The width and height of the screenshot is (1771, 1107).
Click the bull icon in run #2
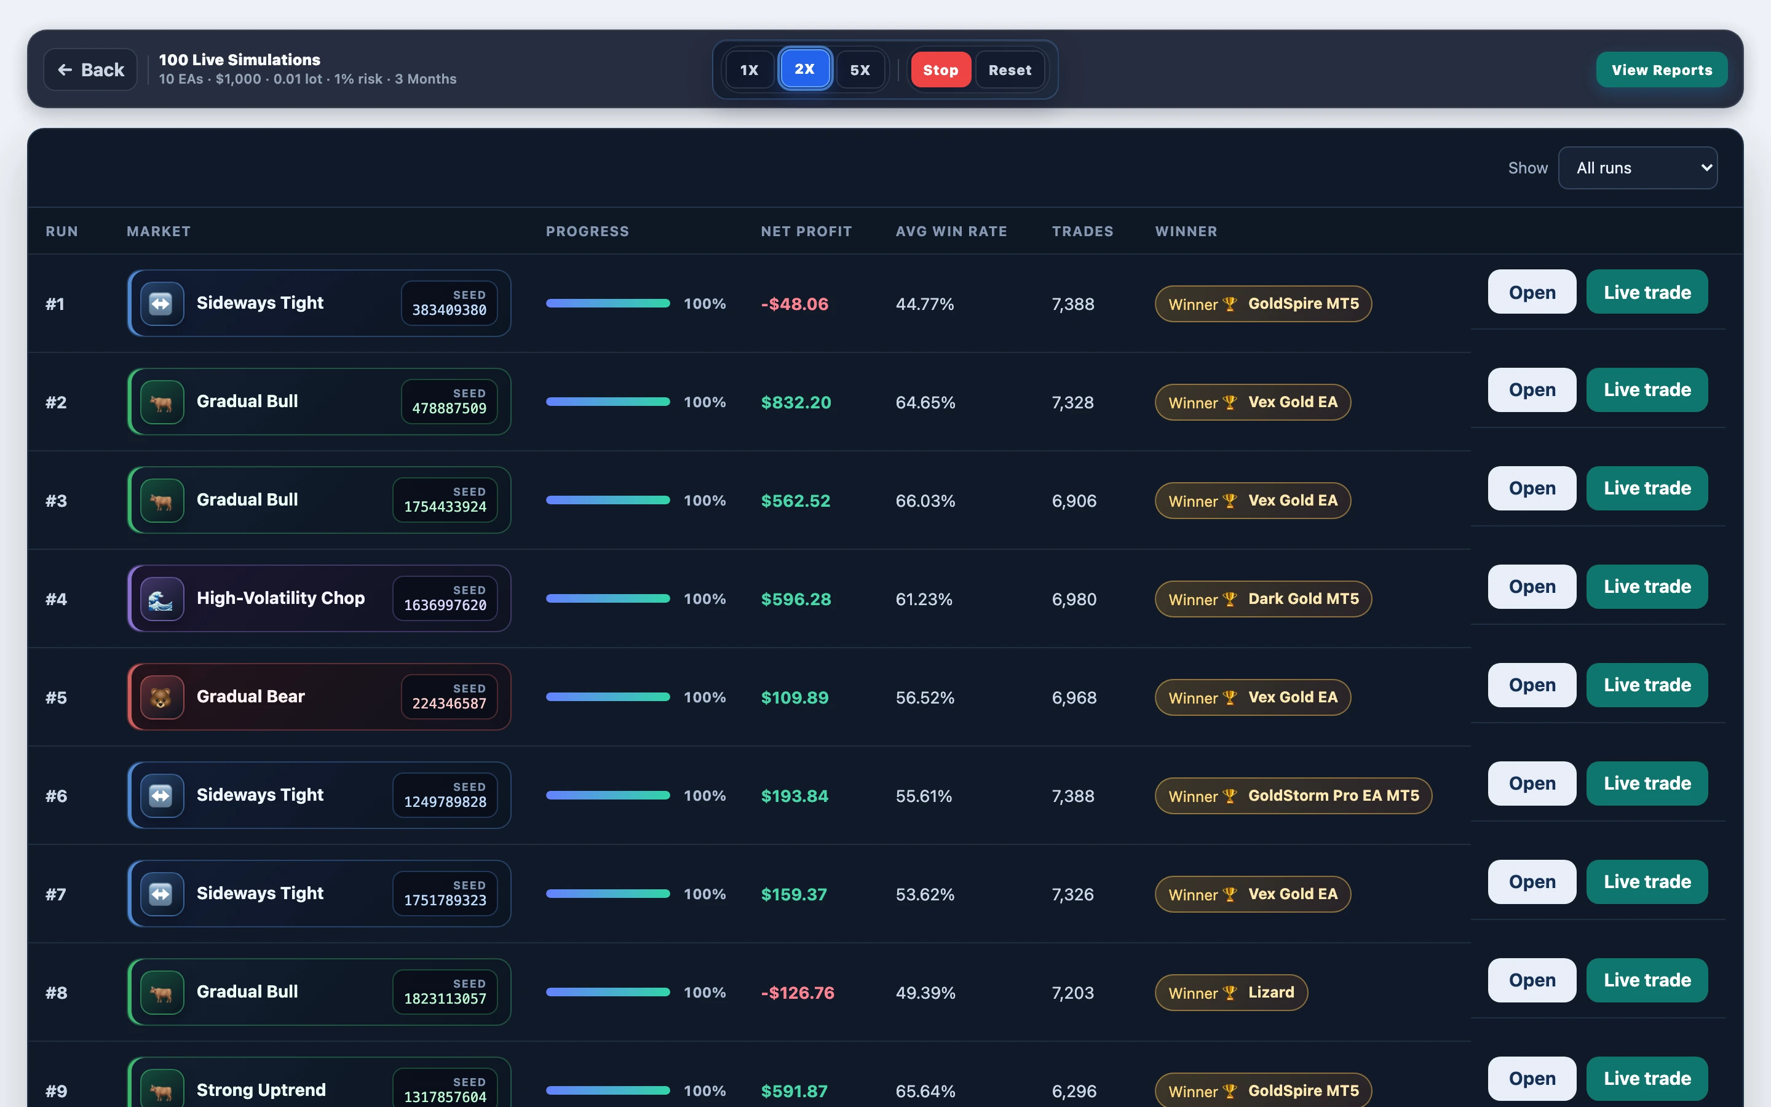click(x=162, y=402)
